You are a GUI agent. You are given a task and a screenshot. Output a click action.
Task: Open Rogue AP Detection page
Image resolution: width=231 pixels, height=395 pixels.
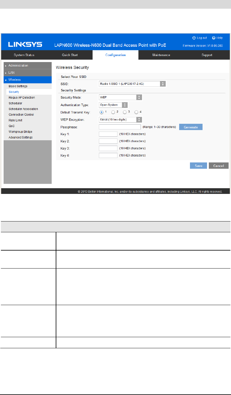[x=22, y=97]
